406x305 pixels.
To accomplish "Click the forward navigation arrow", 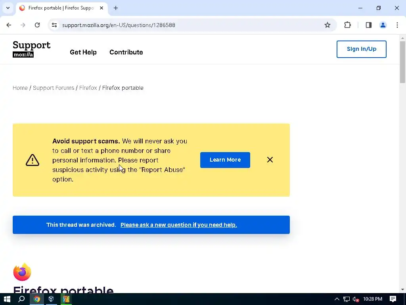I will [x=23, y=25].
